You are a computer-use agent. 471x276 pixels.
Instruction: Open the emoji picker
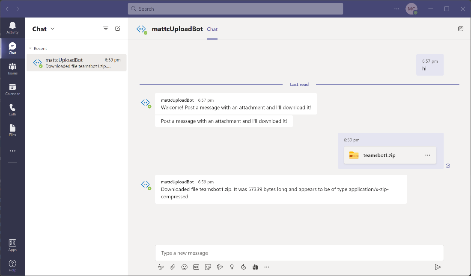coord(185,267)
